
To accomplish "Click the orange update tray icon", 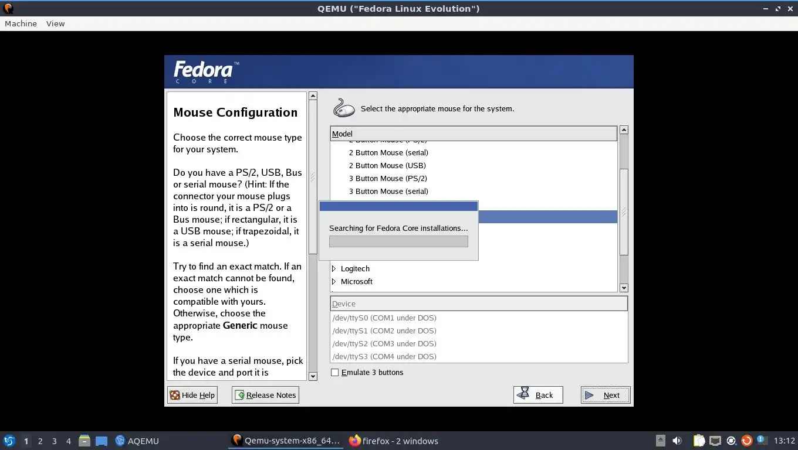I will point(746,441).
